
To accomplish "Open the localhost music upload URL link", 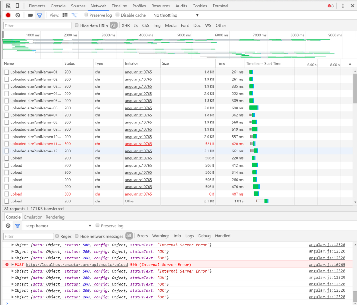I will point(77,265).
